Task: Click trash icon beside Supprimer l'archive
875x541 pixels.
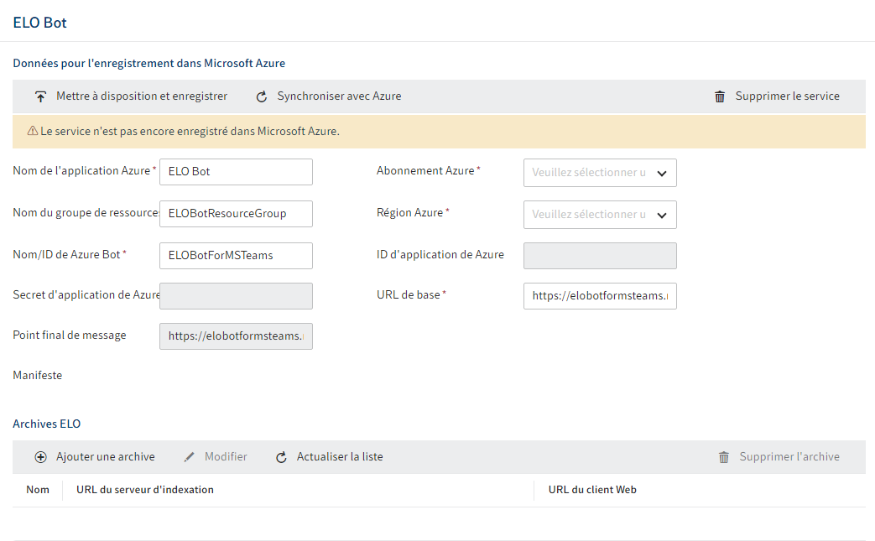Action: (724, 457)
